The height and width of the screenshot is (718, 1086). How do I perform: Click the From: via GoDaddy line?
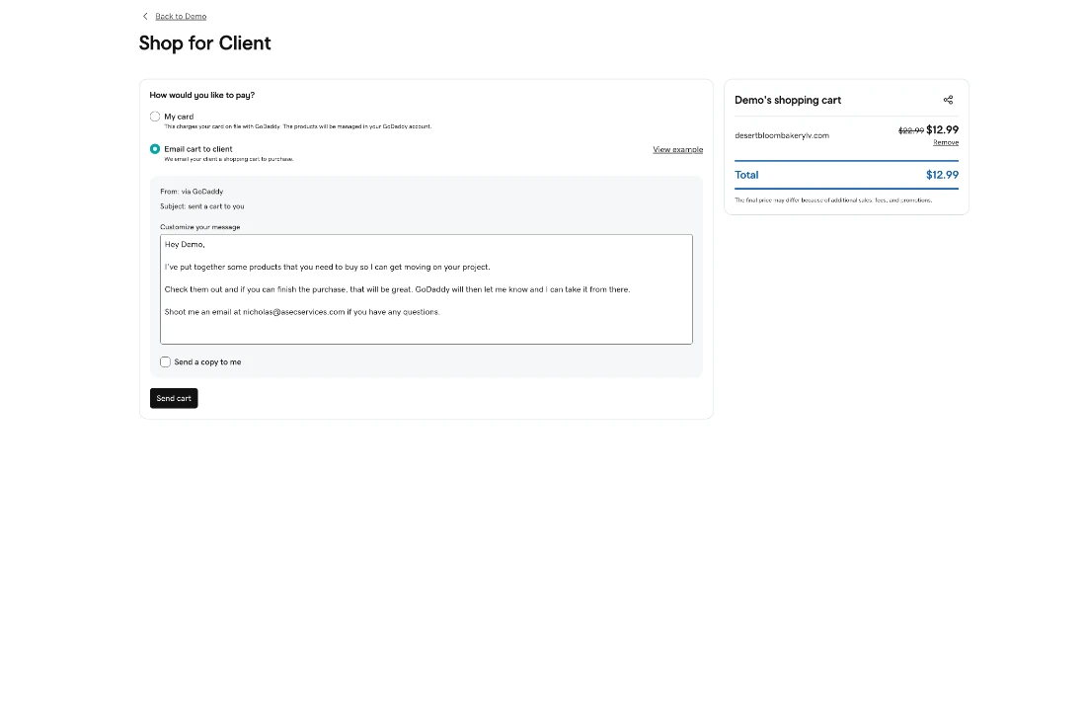pyautogui.click(x=192, y=192)
